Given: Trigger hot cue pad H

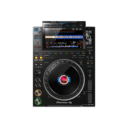Looking at the screenshot, I should [x=84, y=53].
